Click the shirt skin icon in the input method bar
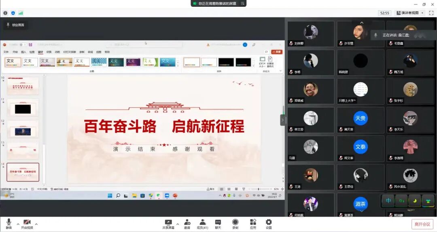The height and width of the screenshot is (232, 437). pos(428,201)
